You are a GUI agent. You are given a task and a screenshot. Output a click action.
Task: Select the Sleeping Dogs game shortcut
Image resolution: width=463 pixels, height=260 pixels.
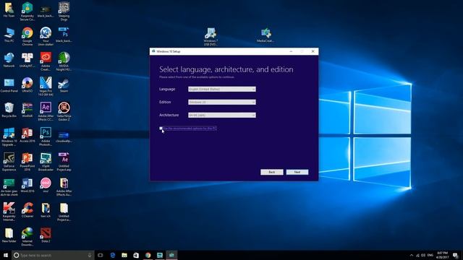pos(64,12)
